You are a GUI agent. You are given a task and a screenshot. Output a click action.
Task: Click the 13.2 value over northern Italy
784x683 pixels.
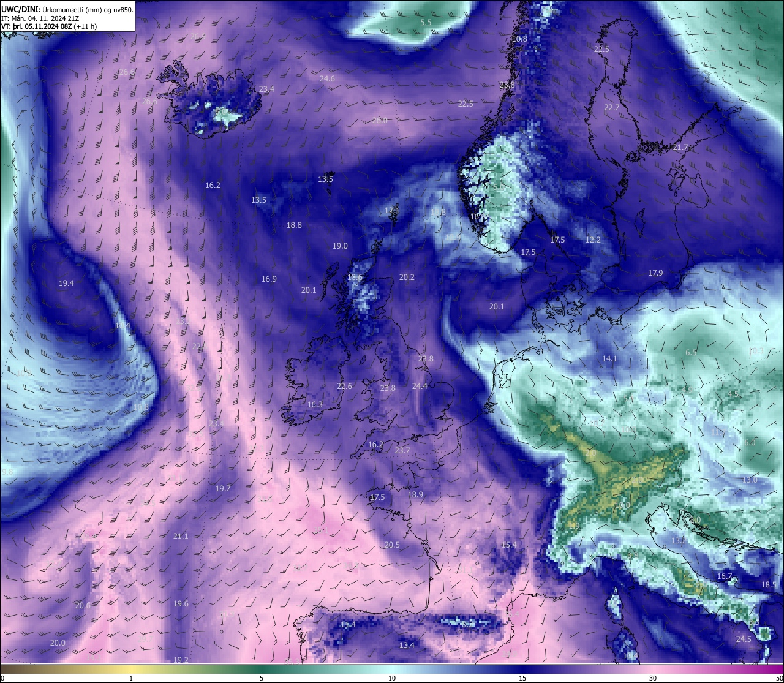pyautogui.click(x=679, y=540)
